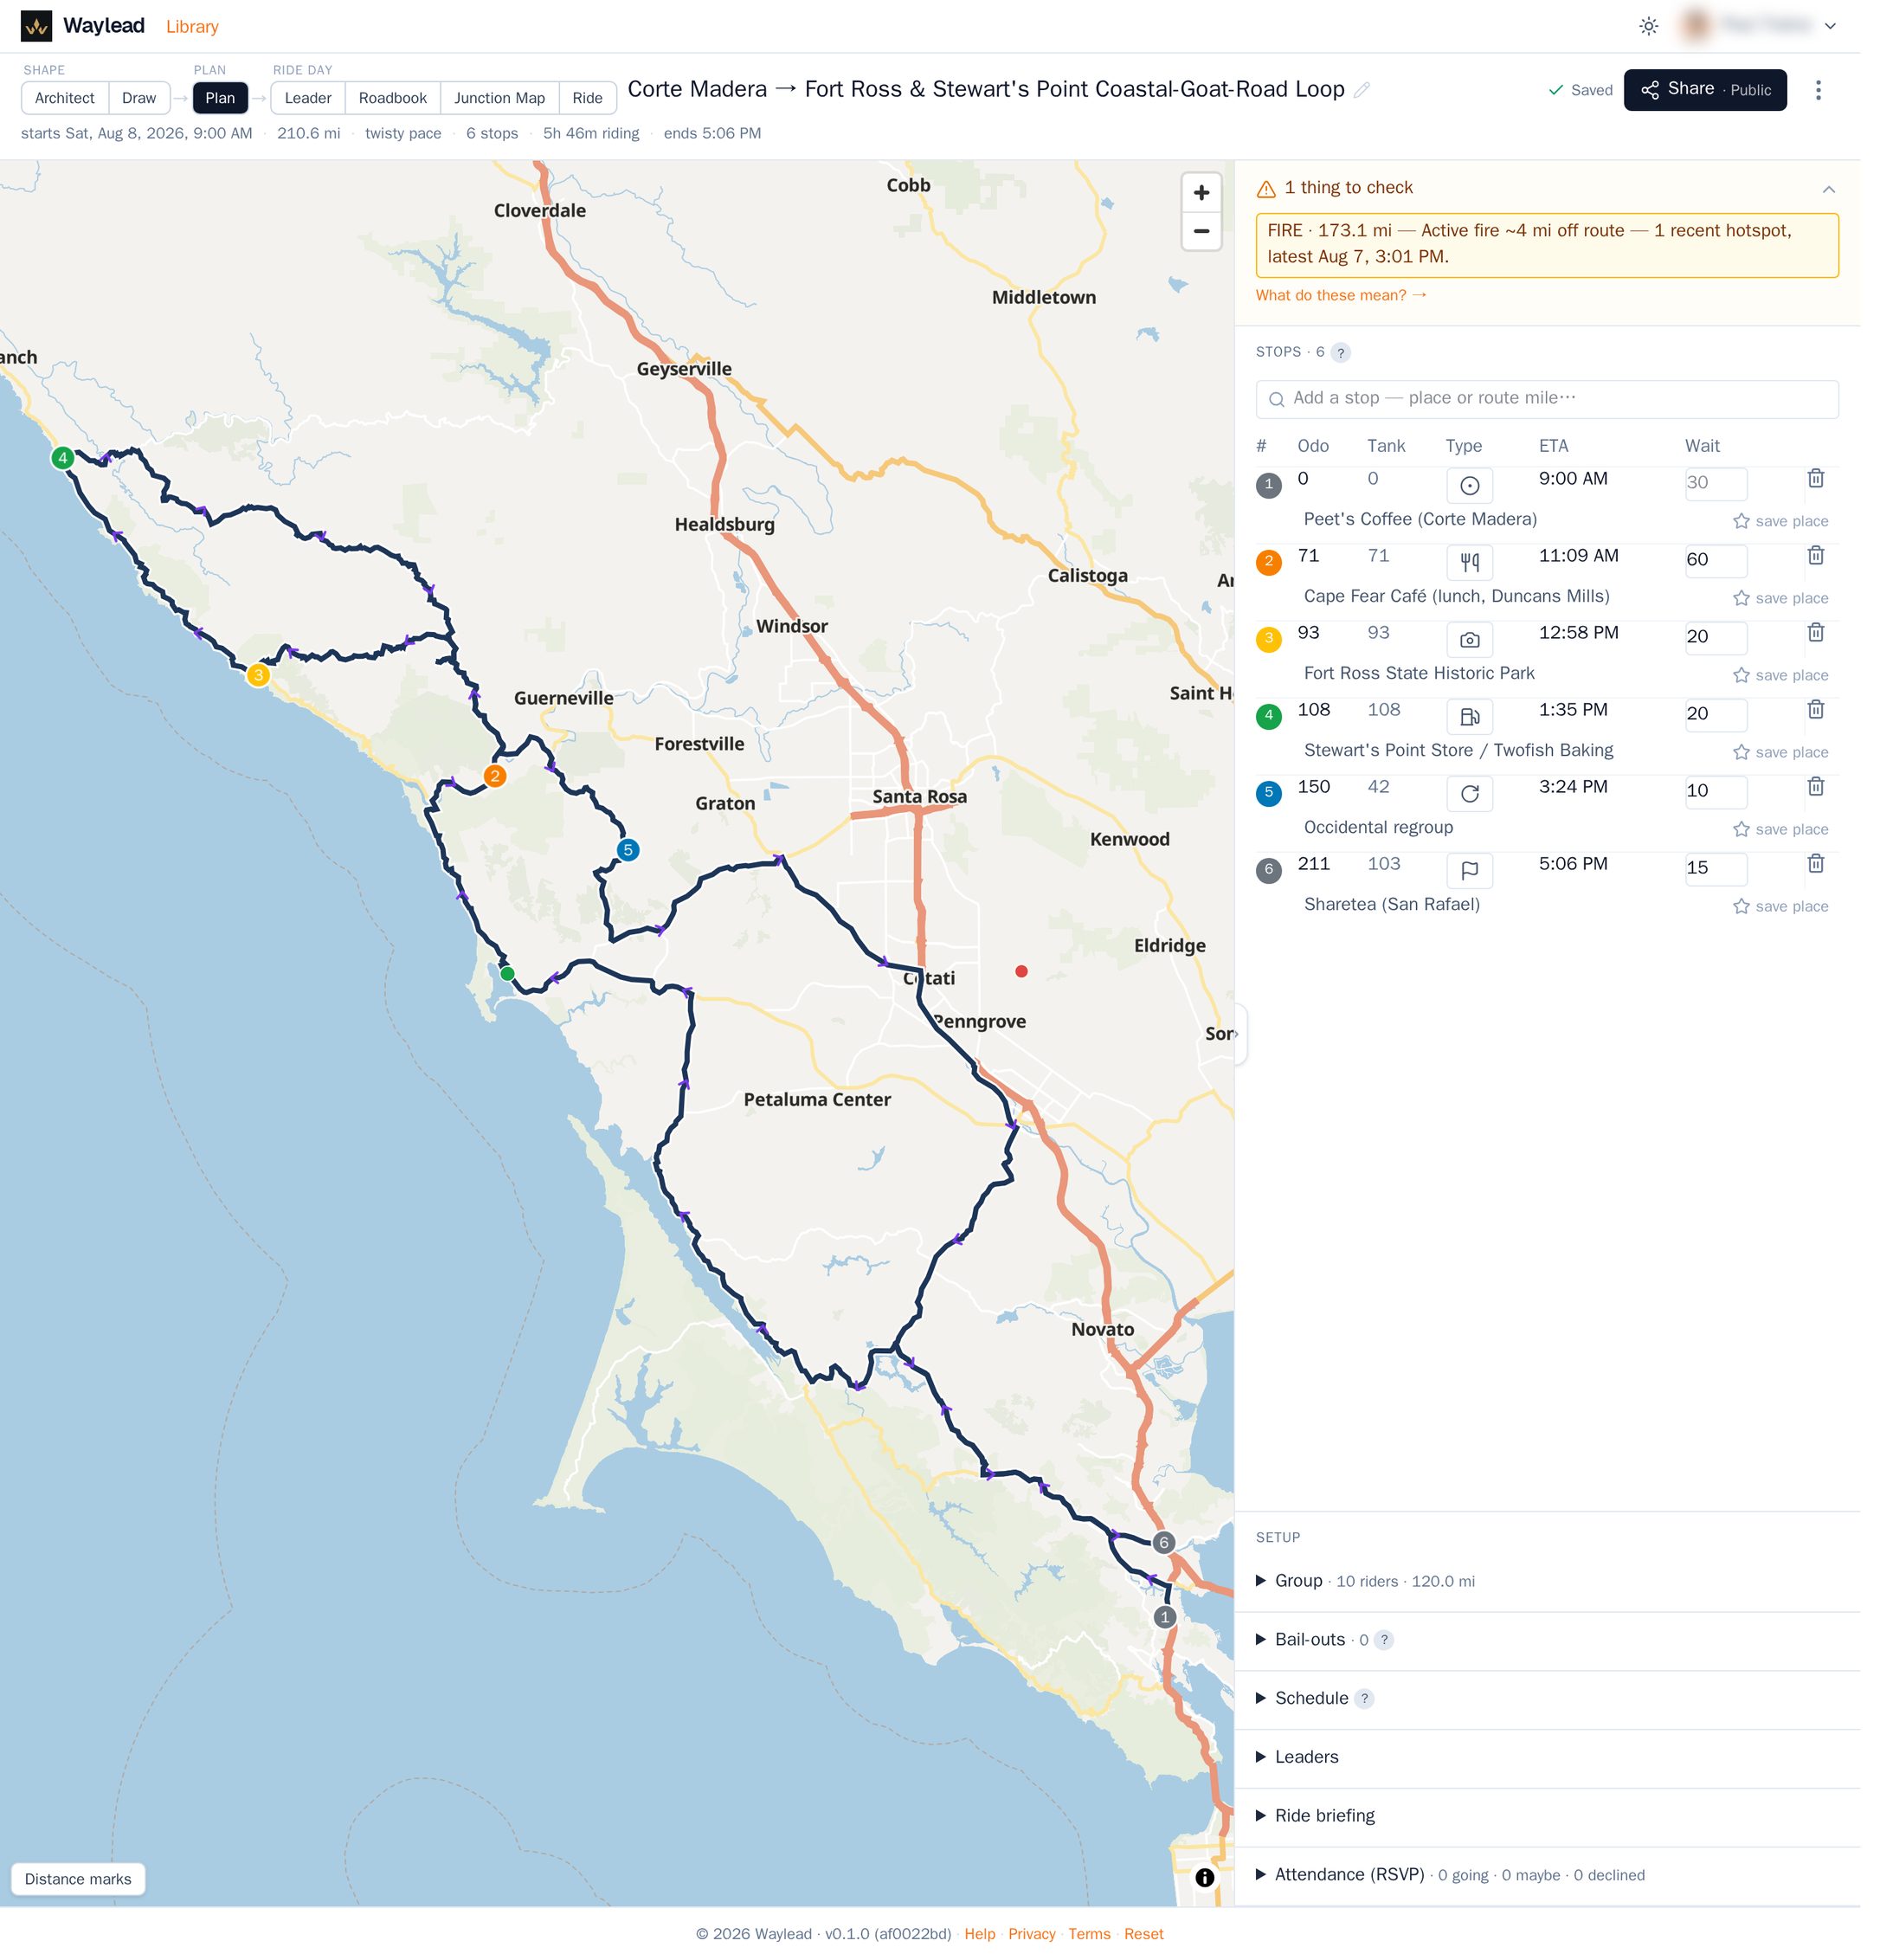The width and height of the screenshot is (1880, 1960).
Task: Edit route title with pencil icon
Action: [x=1361, y=90]
